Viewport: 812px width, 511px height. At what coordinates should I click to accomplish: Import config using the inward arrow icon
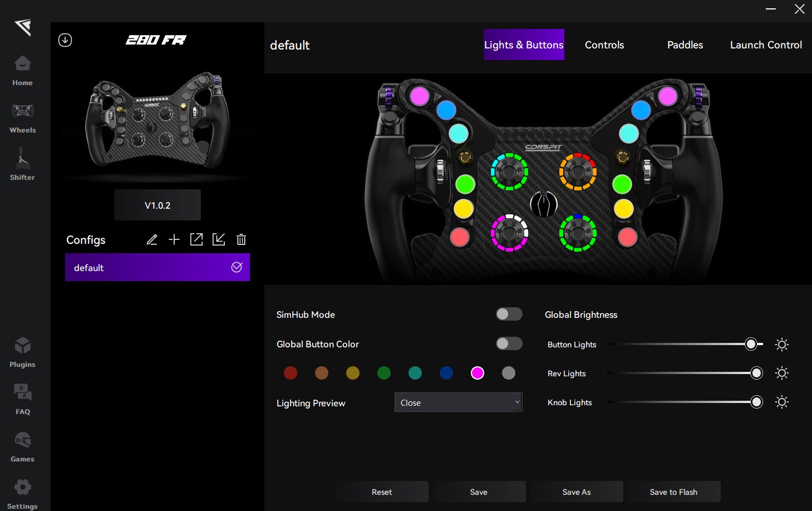(x=219, y=239)
